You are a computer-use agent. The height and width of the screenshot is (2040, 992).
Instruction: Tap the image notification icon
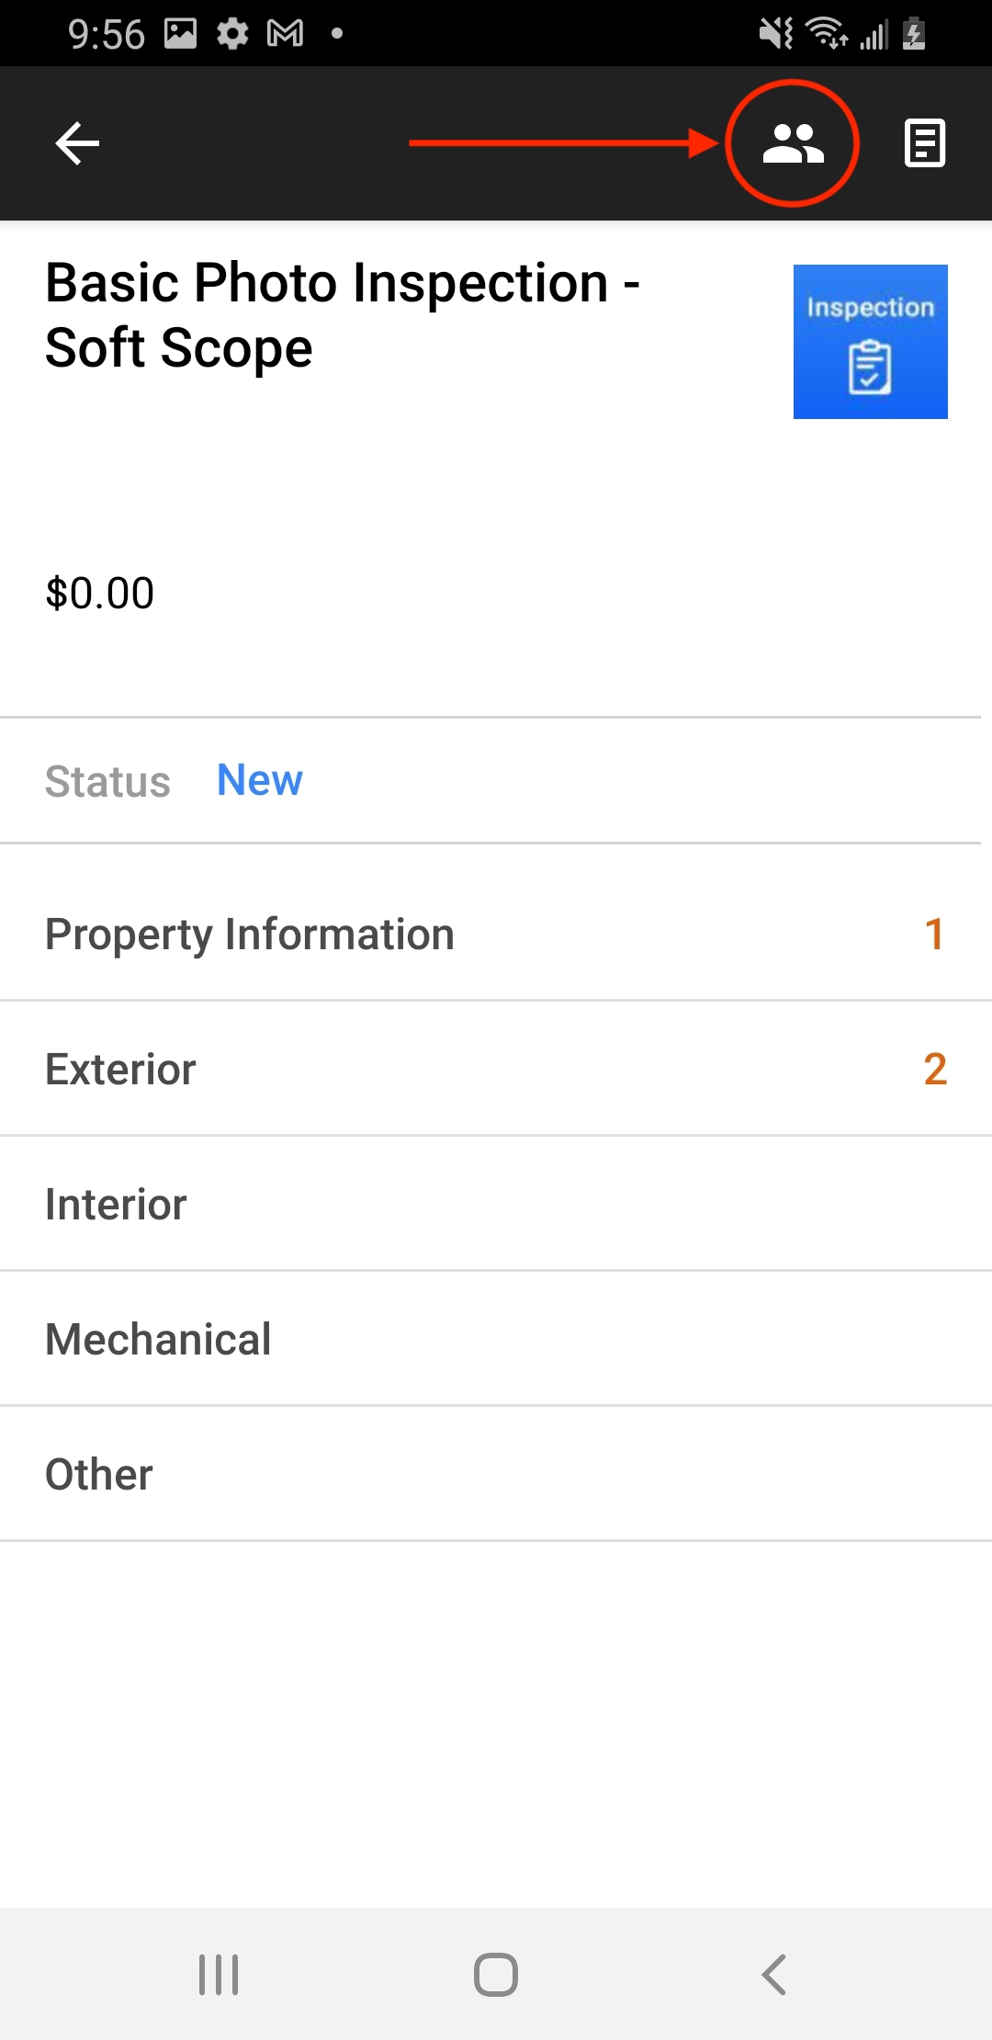pyautogui.click(x=181, y=34)
